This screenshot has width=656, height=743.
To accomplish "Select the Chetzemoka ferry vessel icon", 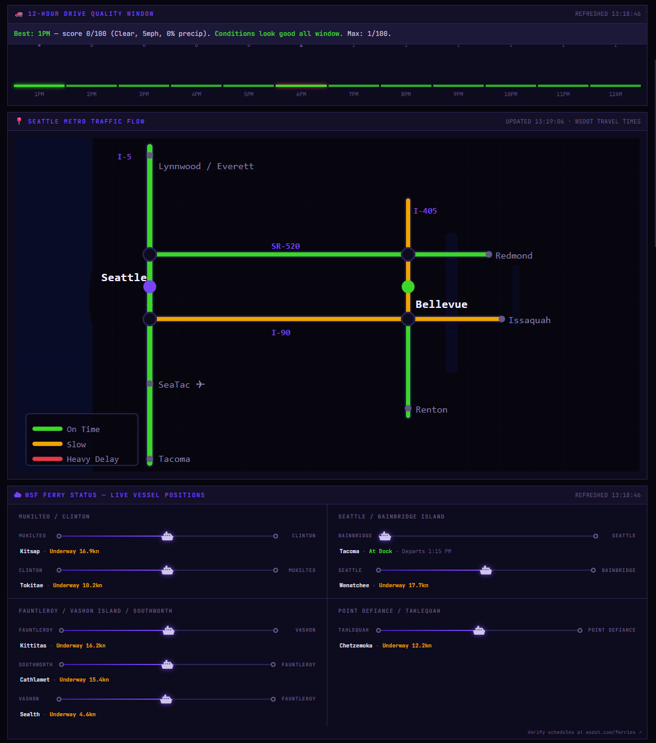I will click(479, 630).
